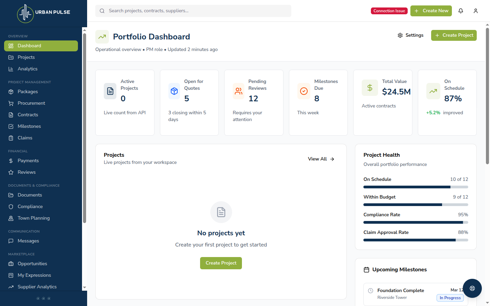Click the Connection Issue badge
Viewport: 490px width, 306px height.
[x=389, y=11]
